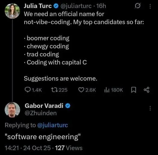This screenshot has width=158, height=155.
Task: Bookmark Julia Turc's tweet
Action: tap(134, 90)
